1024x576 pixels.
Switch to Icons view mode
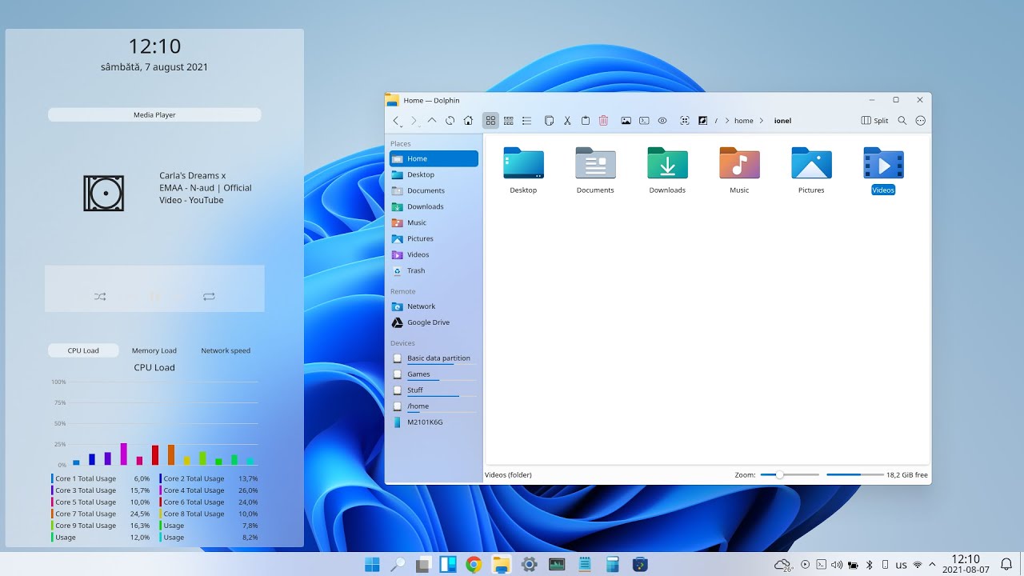[x=490, y=121]
